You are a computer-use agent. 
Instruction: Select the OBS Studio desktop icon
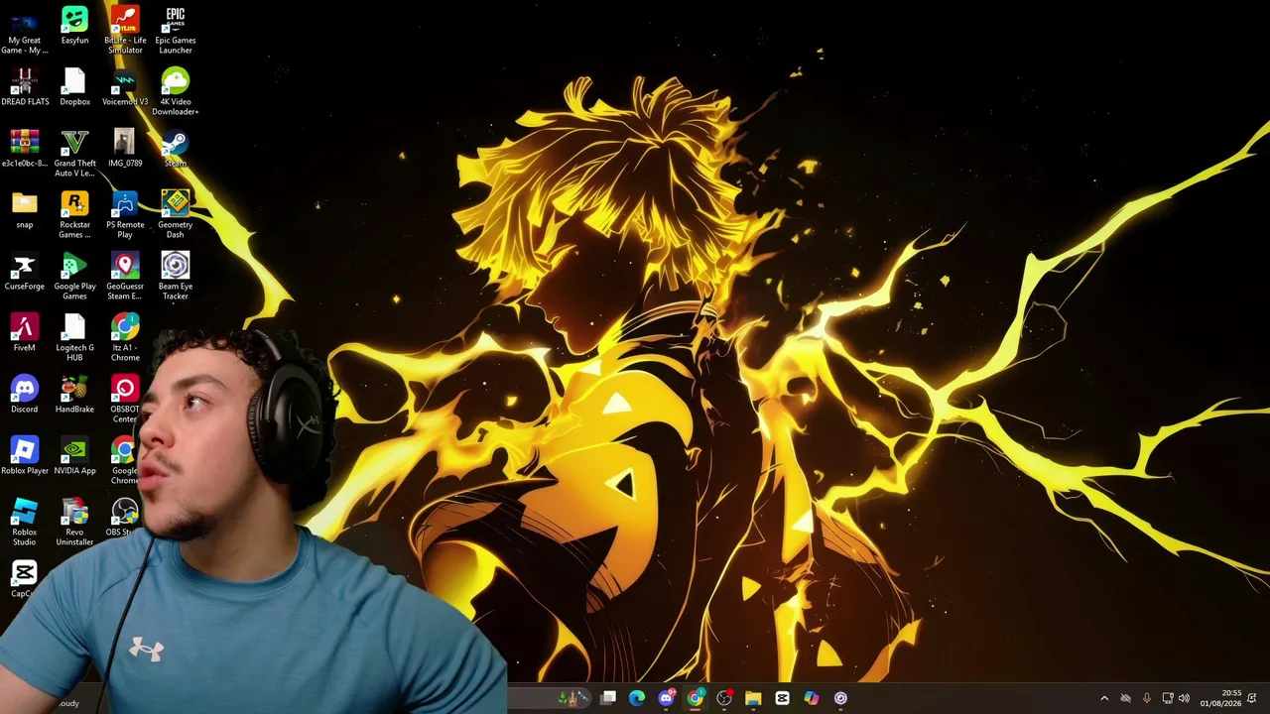[123, 518]
